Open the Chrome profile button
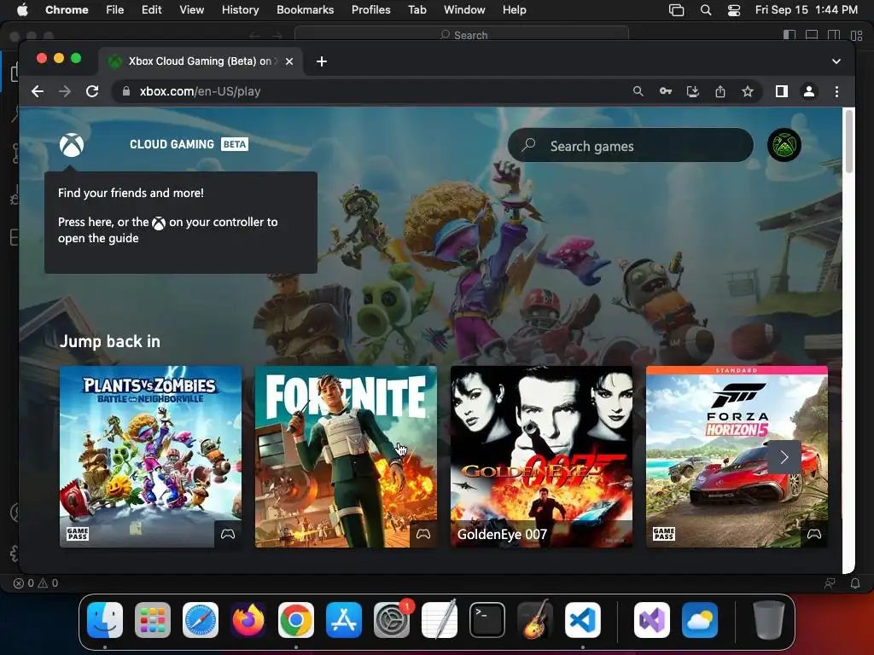Screen dimensions: 874x655 (809, 91)
